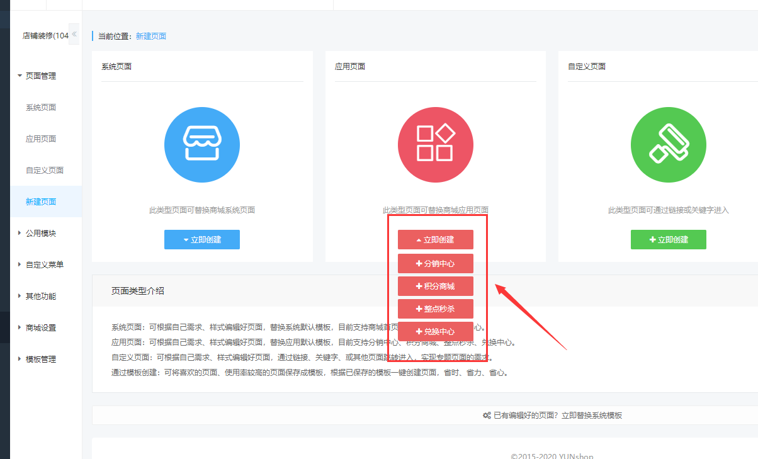Click the 自定义页面 card title
Screen dimensions: 758x459
[587, 66]
